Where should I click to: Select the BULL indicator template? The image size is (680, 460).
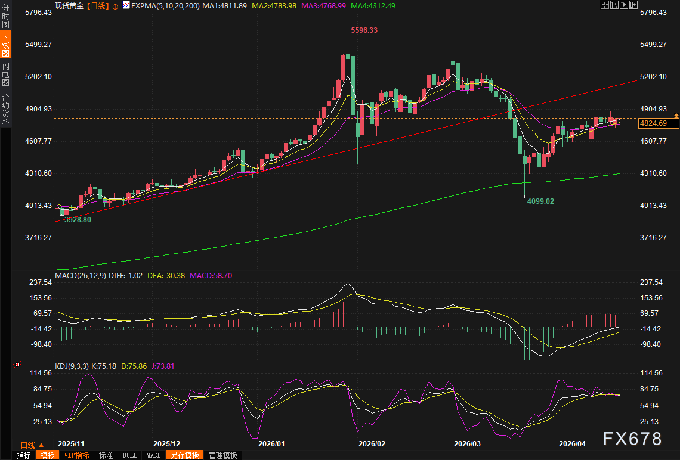click(129, 455)
